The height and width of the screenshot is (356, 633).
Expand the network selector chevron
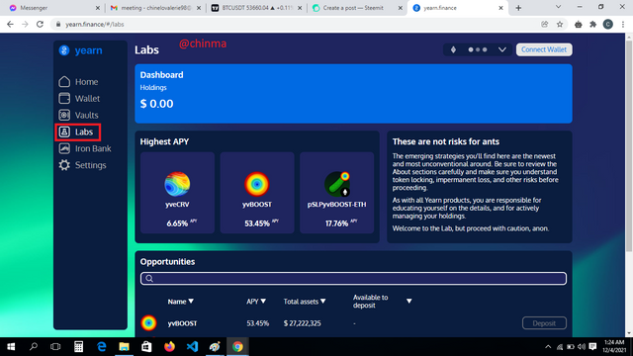(x=501, y=49)
